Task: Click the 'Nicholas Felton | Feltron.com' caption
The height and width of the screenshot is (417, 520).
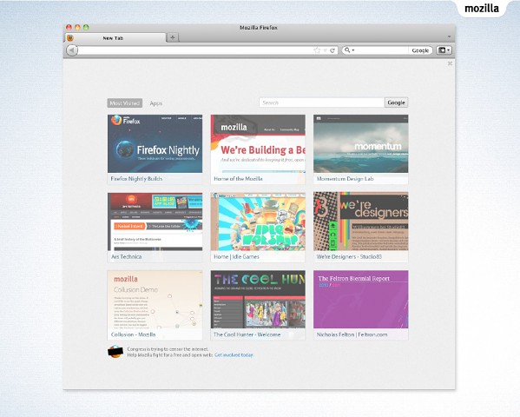Action: pos(352,334)
